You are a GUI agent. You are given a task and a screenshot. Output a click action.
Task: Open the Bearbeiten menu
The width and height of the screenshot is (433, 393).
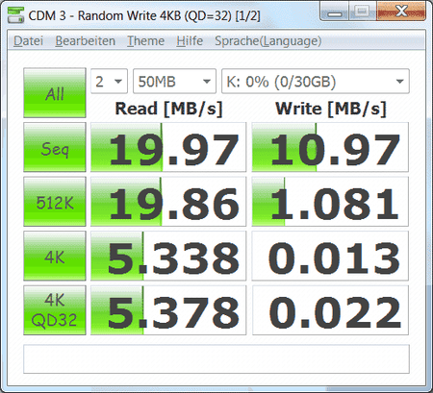click(85, 41)
